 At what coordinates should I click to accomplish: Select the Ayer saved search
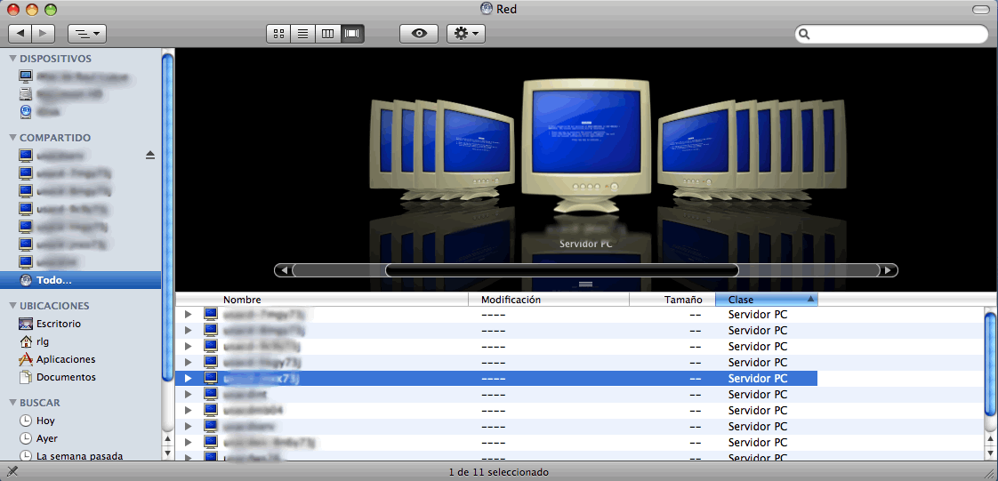[46, 438]
